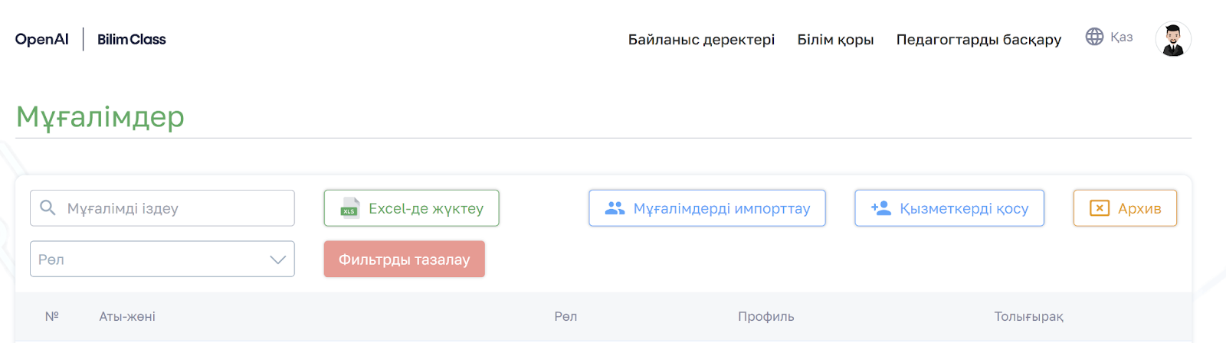Open the Қаз language selector

pyautogui.click(x=1121, y=37)
